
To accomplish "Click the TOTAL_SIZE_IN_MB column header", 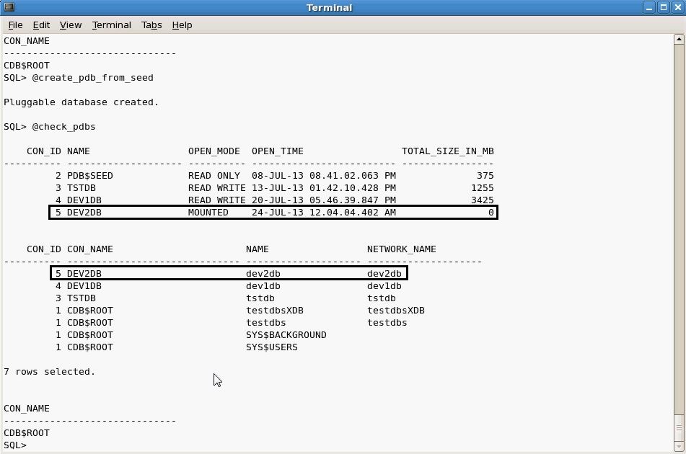I will [448, 151].
